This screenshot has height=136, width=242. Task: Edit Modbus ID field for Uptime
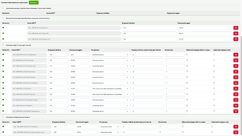pos(58,106)
